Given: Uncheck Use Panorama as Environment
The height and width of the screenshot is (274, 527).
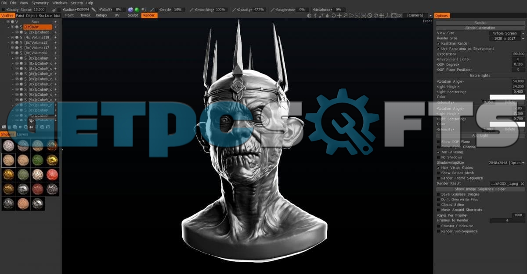Looking at the screenshot, I should pyautogui.click(x=438, y=49).
